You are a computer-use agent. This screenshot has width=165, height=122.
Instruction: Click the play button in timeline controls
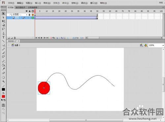point(42,38)
